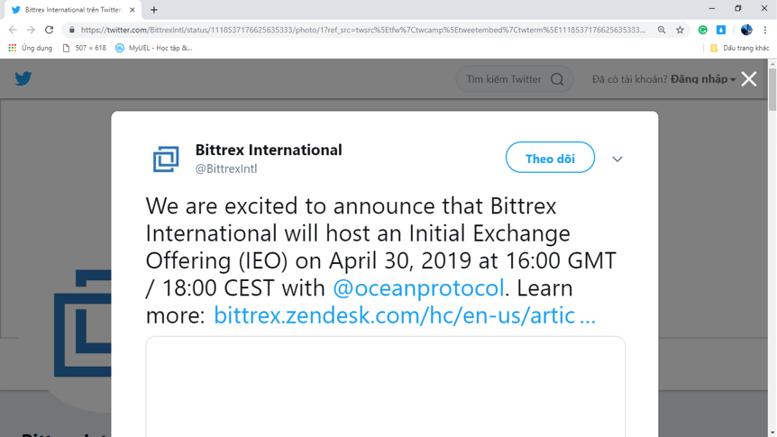
Task: Open the Đăng nhập login dropdown
Action: [703, 79]
